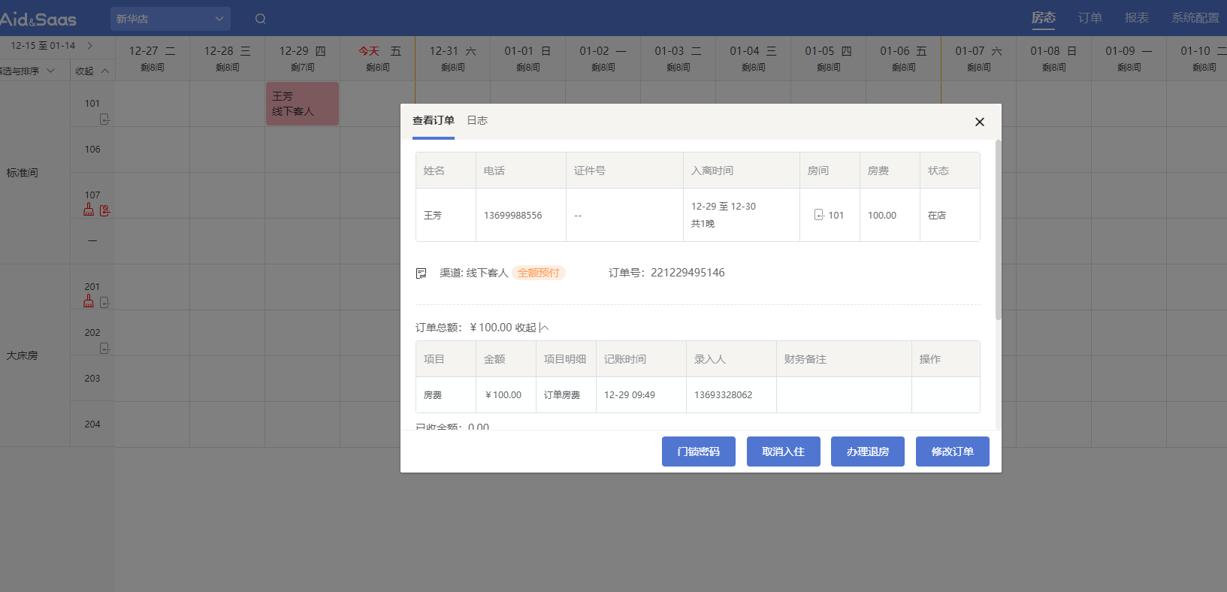The width and height of the screenshot is (1227, 592).
Task: Expand the 筛选与排序 filter dropdown
Action: tap(30, 71)
